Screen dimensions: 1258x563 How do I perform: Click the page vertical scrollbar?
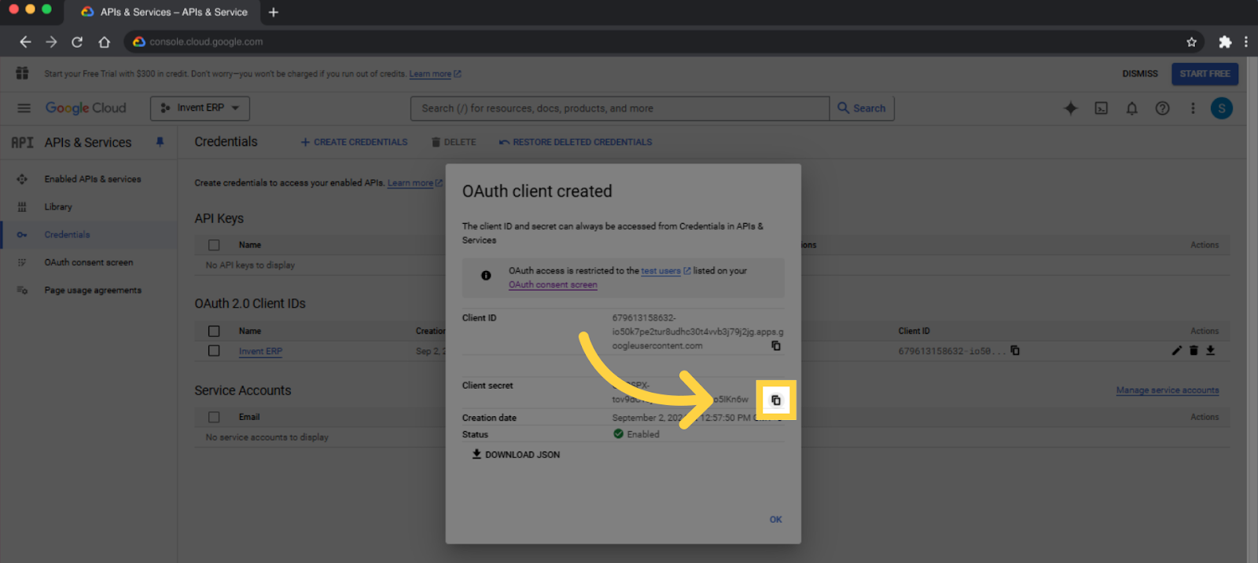pos(1252,309)
